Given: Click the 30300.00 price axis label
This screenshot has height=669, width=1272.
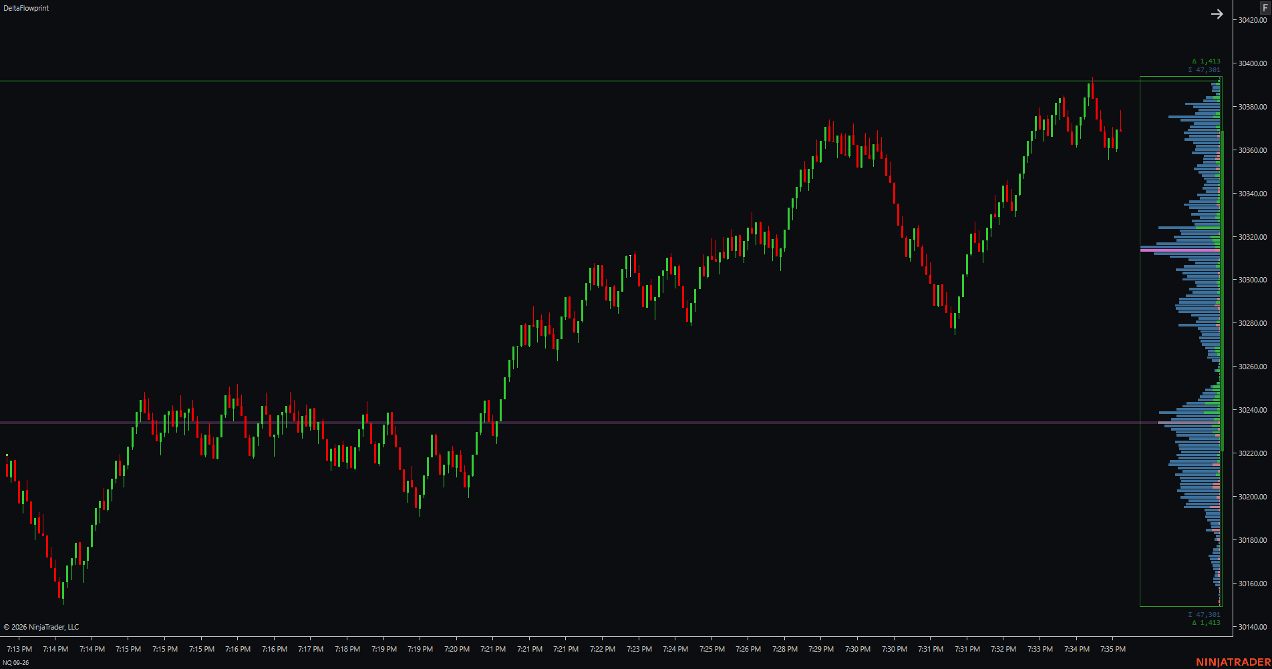Looking at the screenshot, I should (x=1253, y=280).
